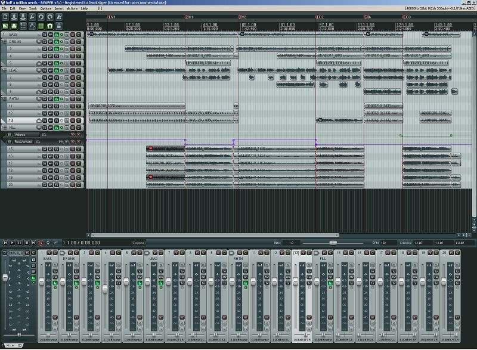
Task: Collapse the RHTM folder track
Action: tap(4, 99)
